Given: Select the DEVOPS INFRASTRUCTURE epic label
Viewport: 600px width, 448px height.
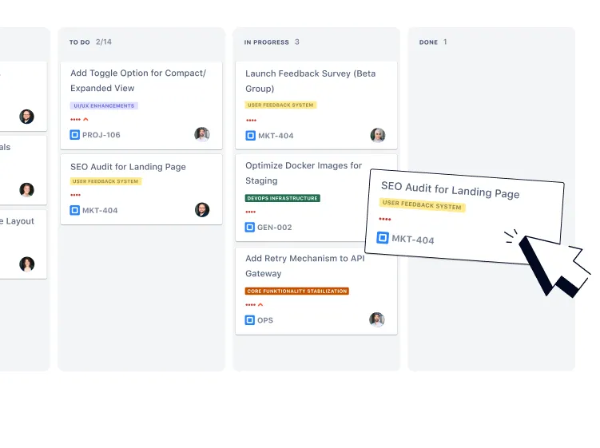Looking at the screenshot, I should (x=282, y=198).
